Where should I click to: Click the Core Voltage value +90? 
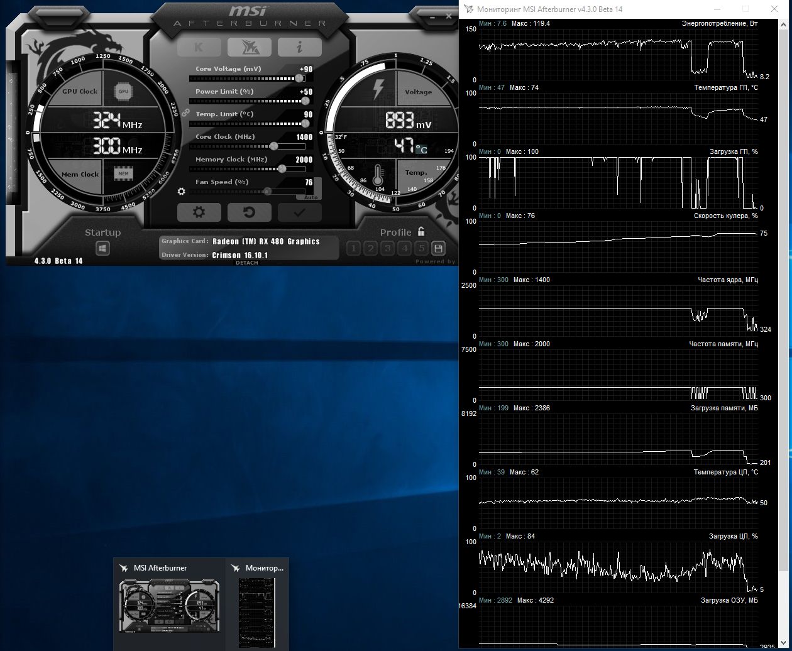(x=306, y=69)
